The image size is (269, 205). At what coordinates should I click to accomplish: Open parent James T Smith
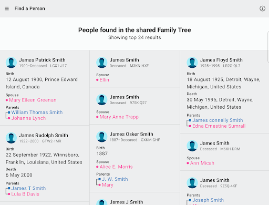tap(28, 188)
